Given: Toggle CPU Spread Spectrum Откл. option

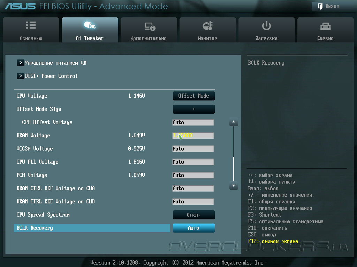Looking at the screenshot, I should coord(194,215).
